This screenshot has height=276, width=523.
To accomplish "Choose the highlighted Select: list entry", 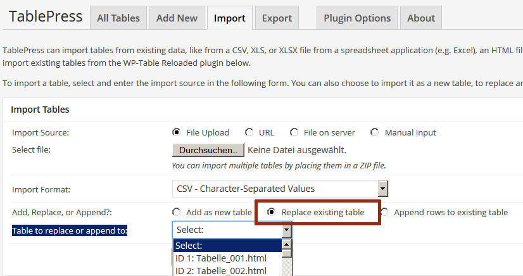I will [227, 246].
